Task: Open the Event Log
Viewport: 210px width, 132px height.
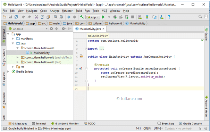Action: click(166, 124)
